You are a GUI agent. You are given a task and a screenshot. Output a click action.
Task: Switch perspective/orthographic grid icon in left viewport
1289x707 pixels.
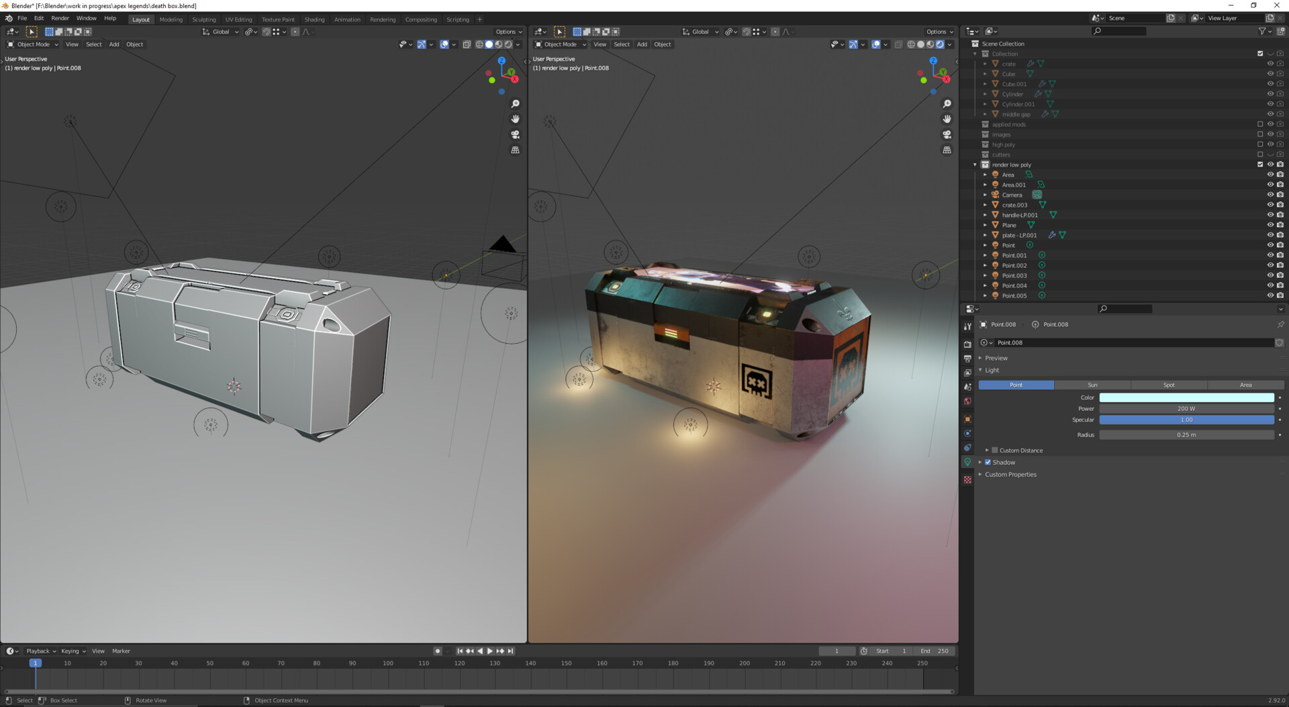tap(515, 150)
